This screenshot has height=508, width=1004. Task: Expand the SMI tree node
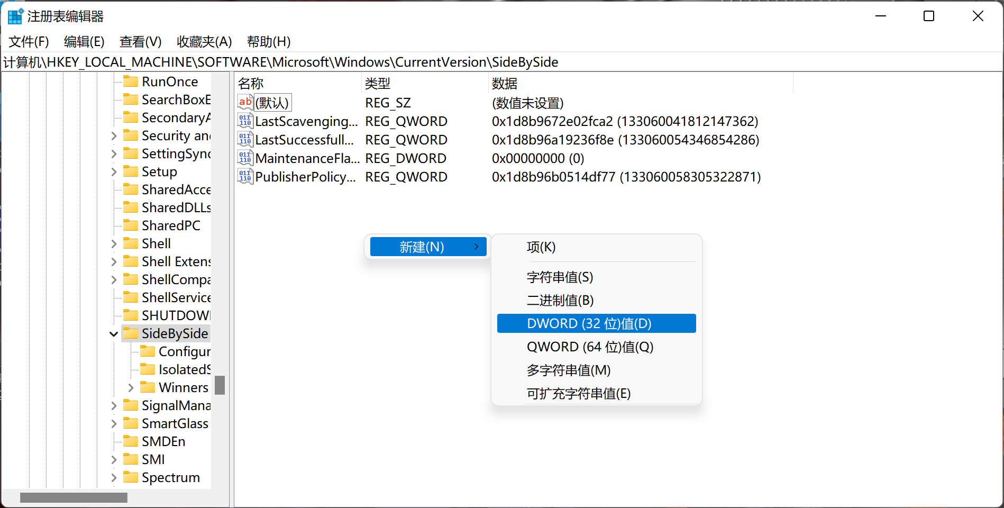(x=114, y=460)
